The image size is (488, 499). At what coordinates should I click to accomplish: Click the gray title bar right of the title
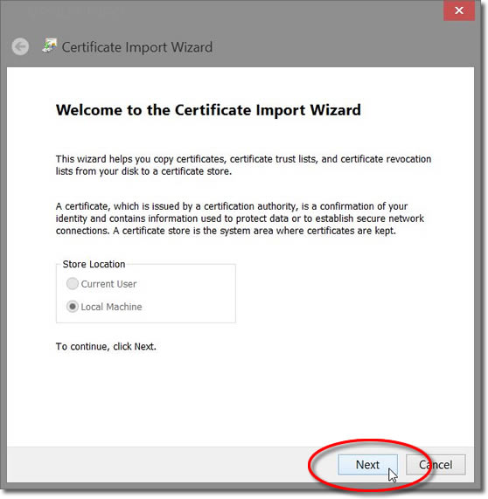pyautogui.click(x=318, y=47)
